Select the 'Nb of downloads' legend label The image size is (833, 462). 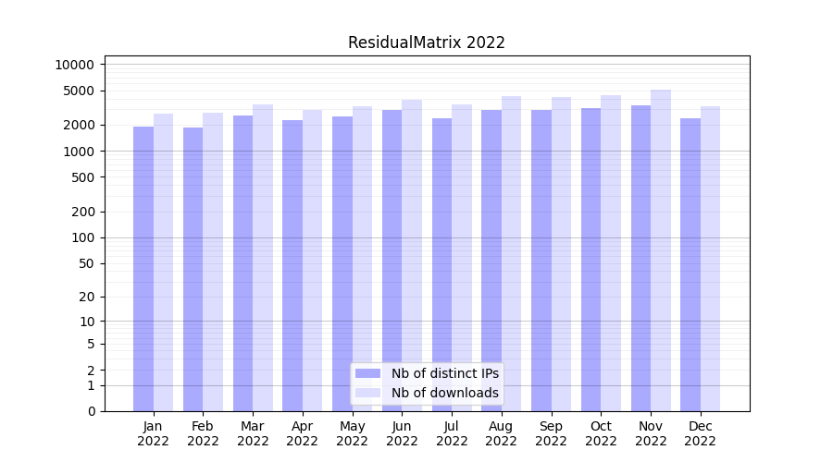tap(444, 393)
